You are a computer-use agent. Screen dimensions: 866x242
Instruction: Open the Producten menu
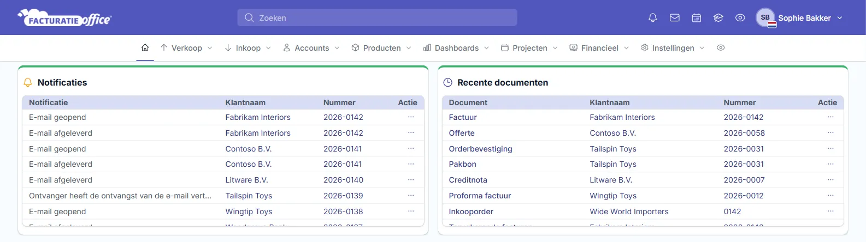pos(381,48)
